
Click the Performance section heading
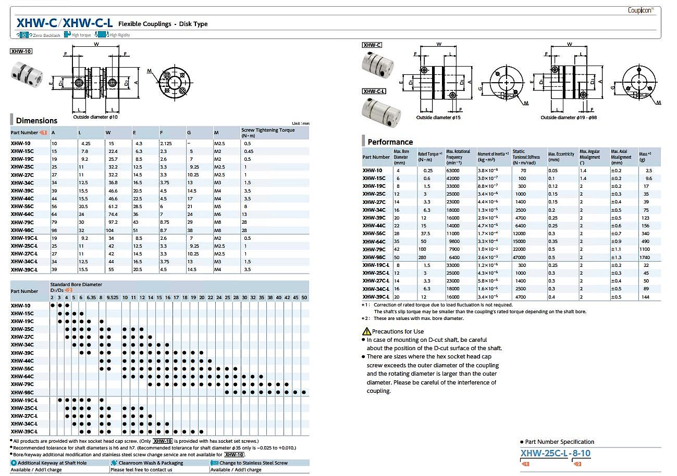390,142
